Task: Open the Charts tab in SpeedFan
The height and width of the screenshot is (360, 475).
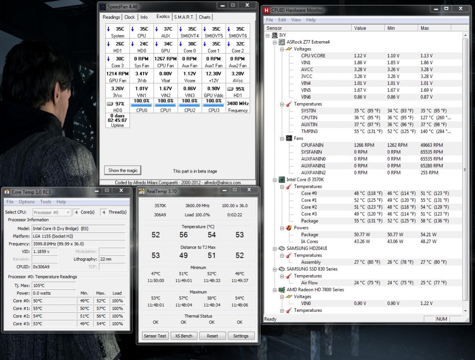Action: [x=204, y=17]
